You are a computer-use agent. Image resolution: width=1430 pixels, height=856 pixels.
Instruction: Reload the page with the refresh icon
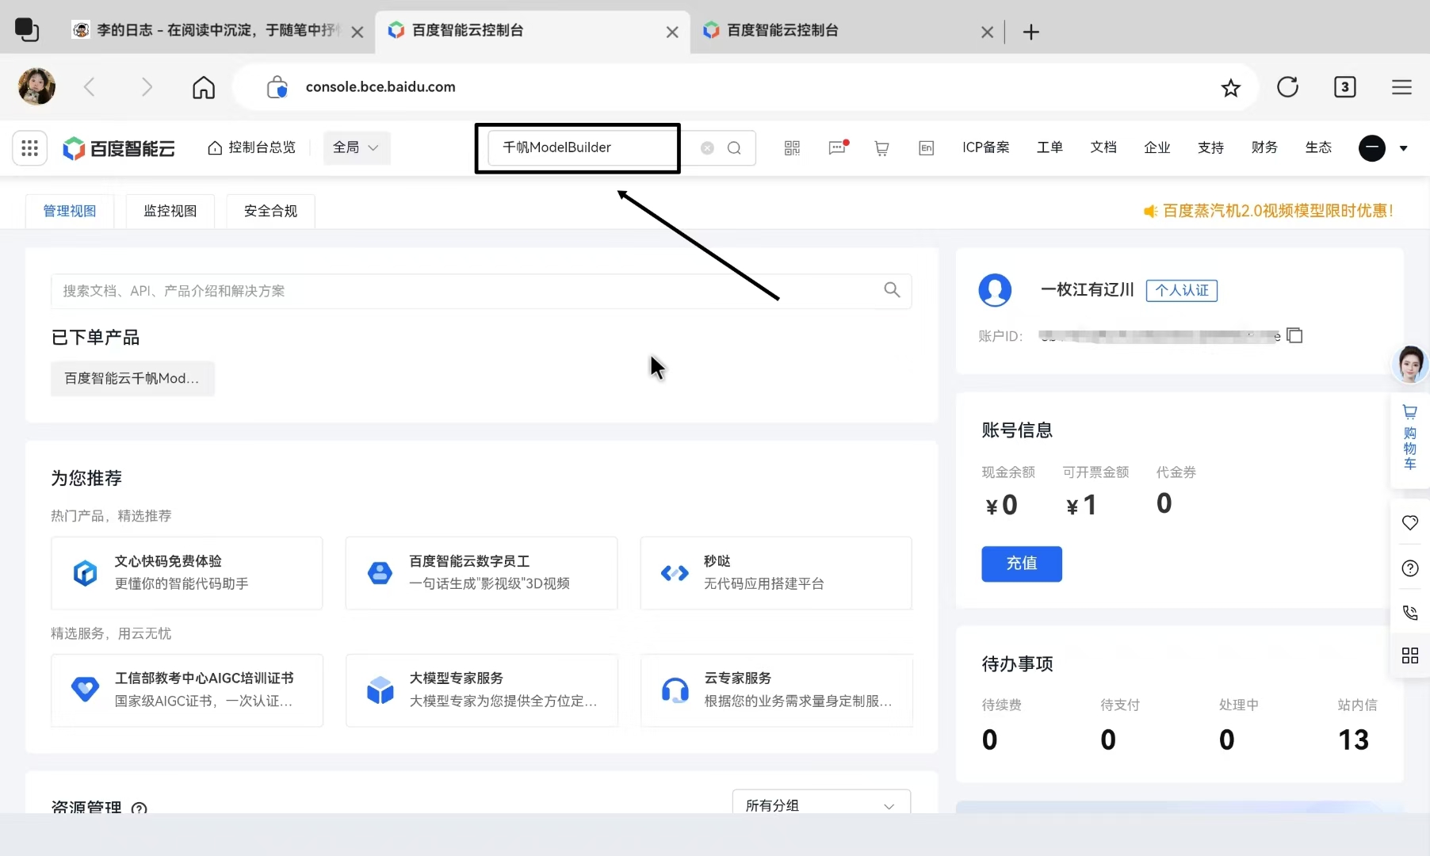point(1287,86)
